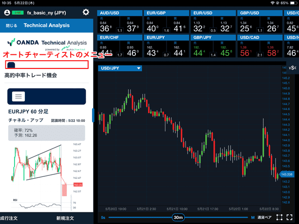Tap the blue panel resize handle
The height and width of the screenshot is (224, 299).
click(x=93, y=115)
